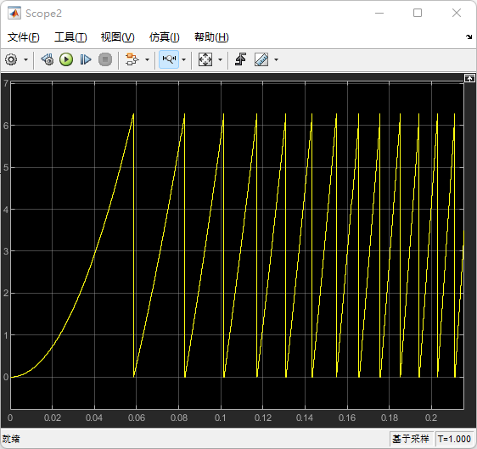Expand the scale axes dropdown arrow
Image resolution: width=477 pixels, height=449 pixels.
(x=220, y=59)
